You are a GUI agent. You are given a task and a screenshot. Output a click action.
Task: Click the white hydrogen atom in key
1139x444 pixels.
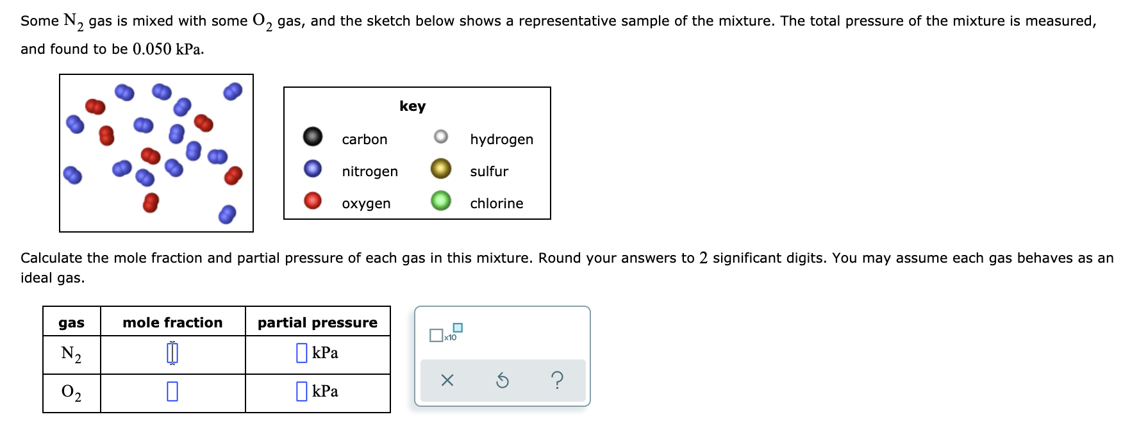tap(441, 136)
